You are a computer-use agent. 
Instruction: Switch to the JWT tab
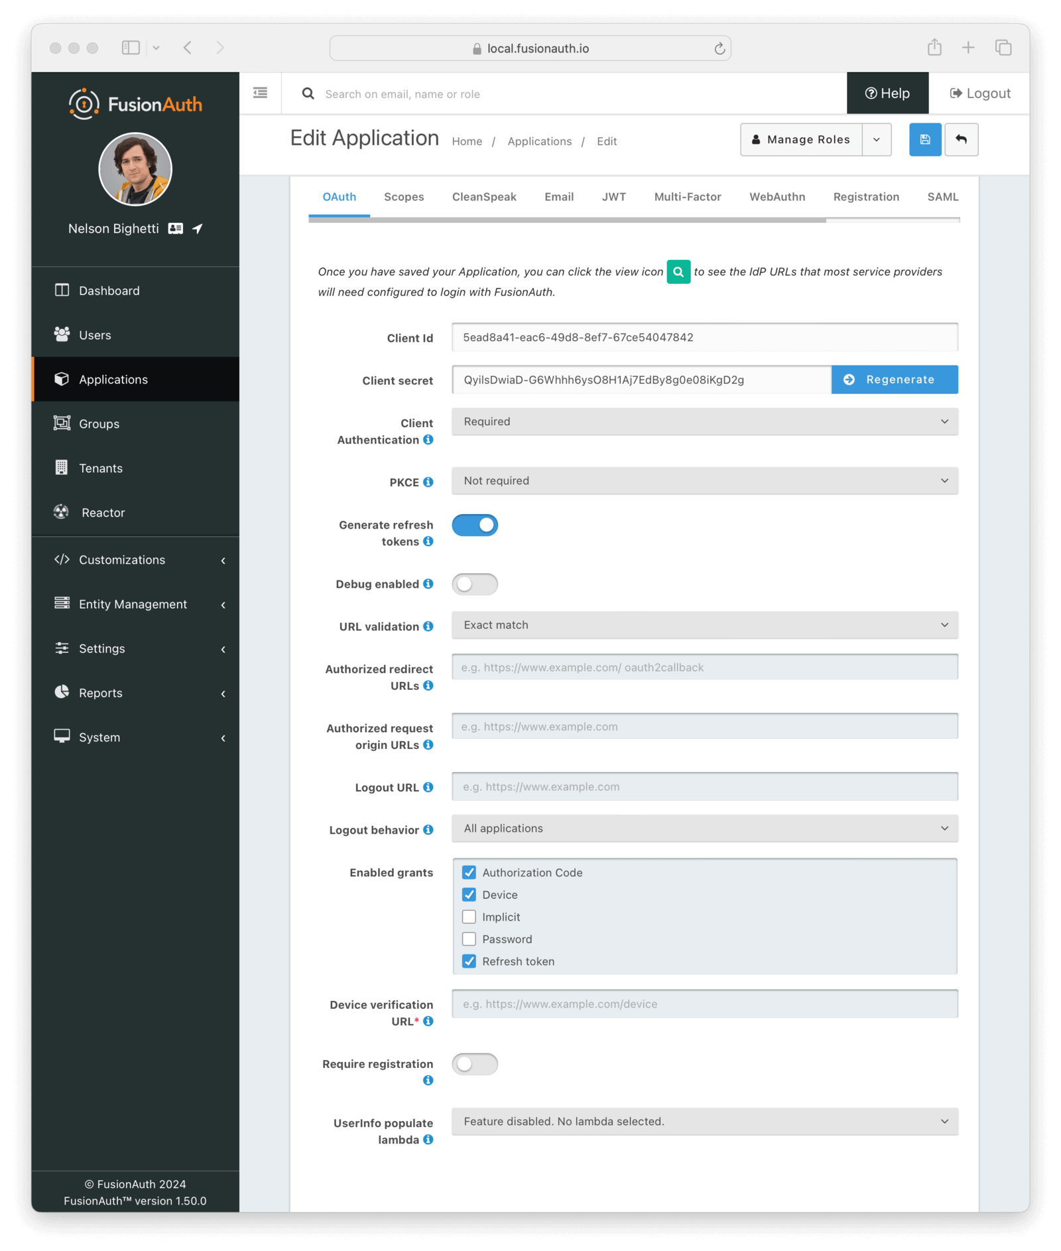(x=613, y=196)
